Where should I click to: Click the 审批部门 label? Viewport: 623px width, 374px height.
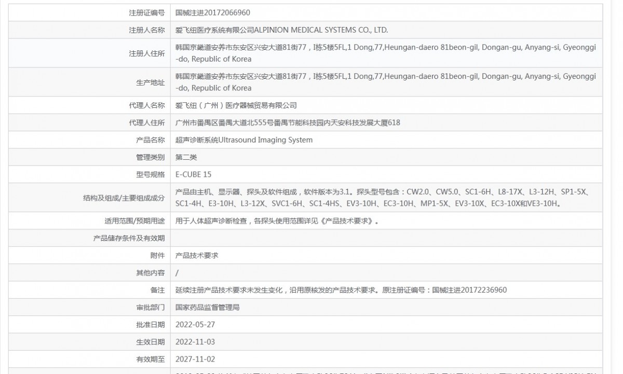pyautogui.click(x=151, y=308)
